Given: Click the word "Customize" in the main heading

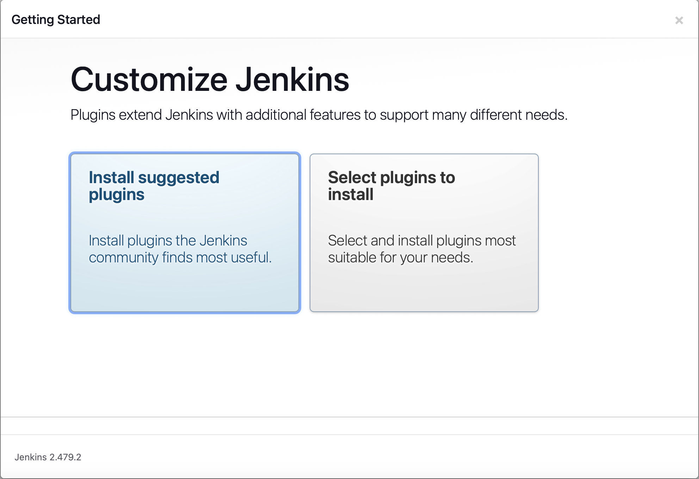Looking at the screenshot, I should point(149,80).
